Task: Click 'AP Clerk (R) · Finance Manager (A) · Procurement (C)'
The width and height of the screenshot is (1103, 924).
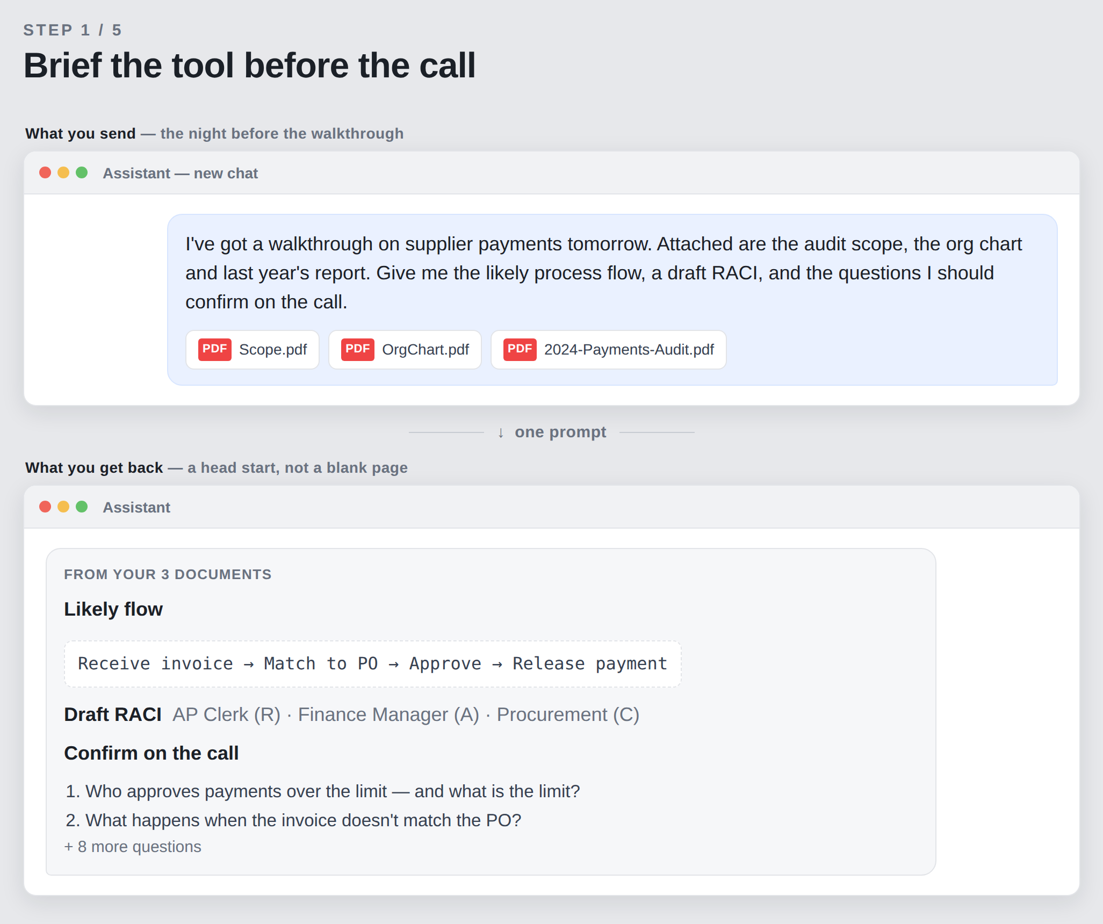Action: (406, 714)
